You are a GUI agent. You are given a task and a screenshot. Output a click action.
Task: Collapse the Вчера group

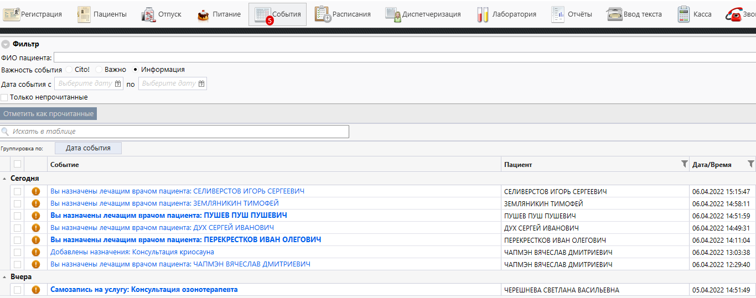(4, 277)
